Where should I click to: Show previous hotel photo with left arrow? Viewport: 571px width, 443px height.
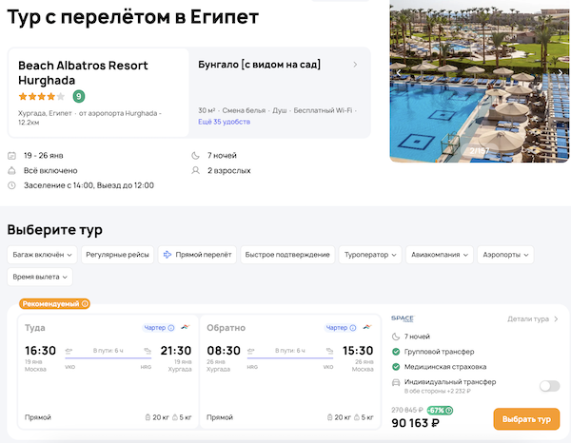400,71
